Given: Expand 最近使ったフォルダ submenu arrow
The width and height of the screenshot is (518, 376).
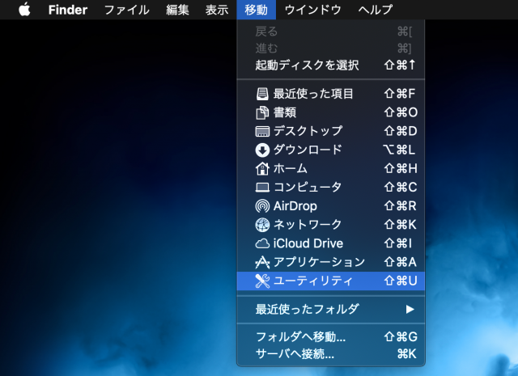Looking at the screenshot, I should pos(410,310).
